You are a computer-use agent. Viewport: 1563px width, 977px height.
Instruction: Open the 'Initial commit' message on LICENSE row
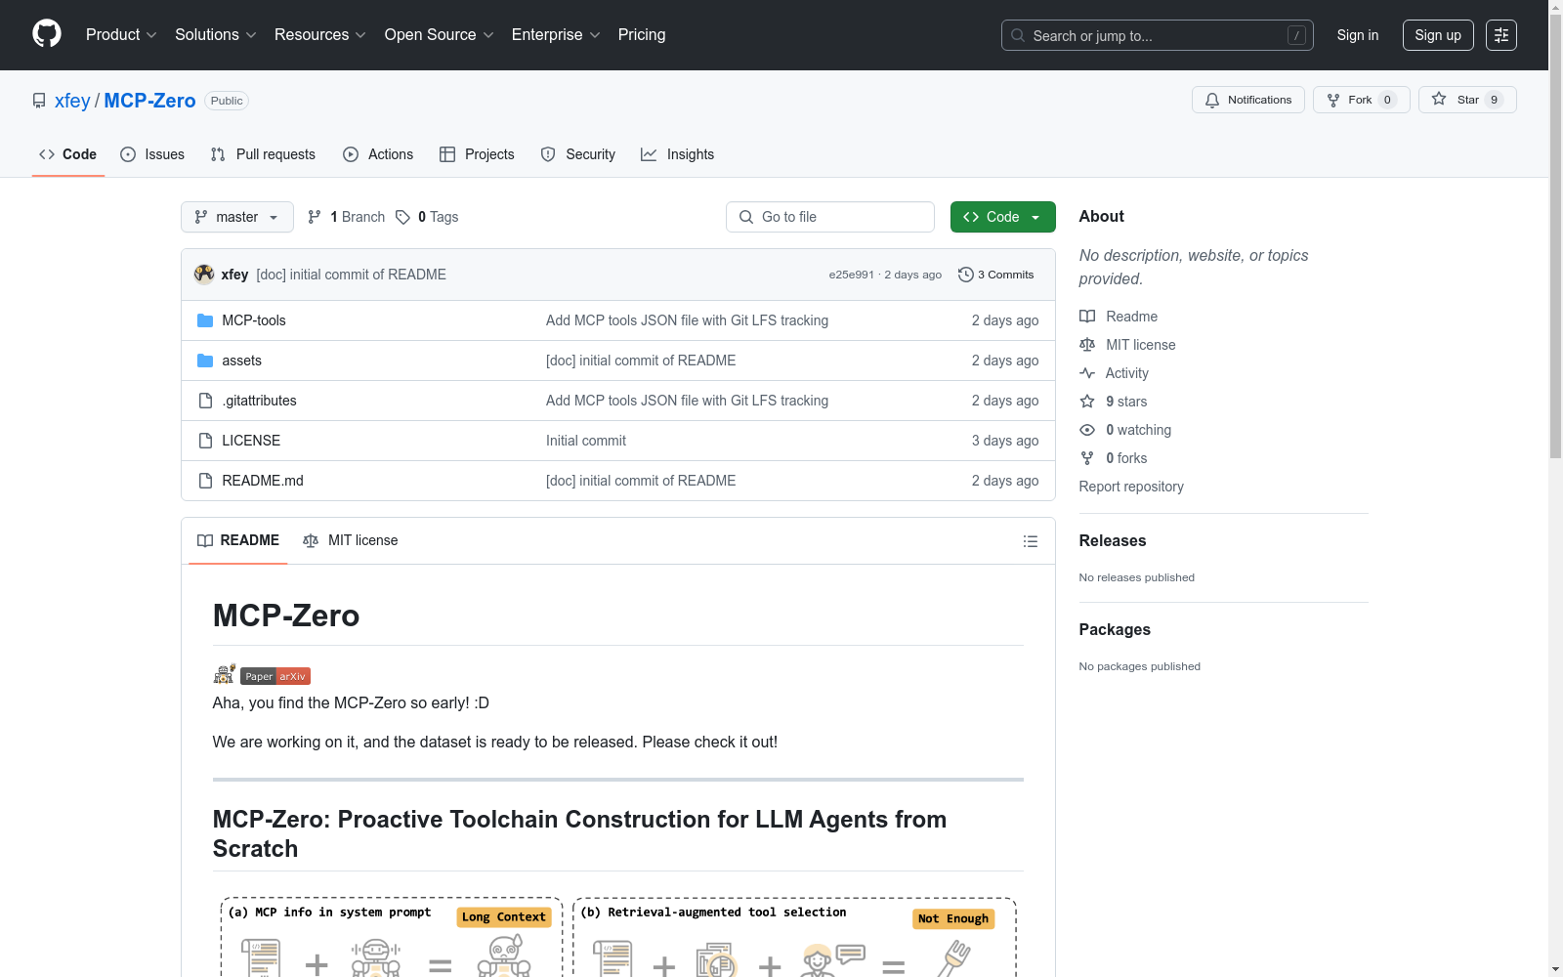tap(586, 441)
